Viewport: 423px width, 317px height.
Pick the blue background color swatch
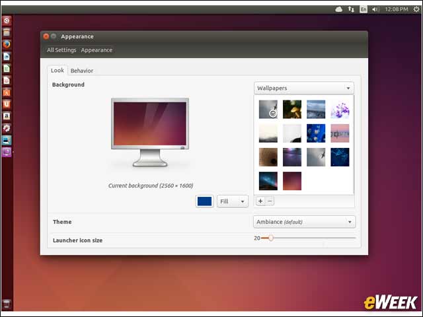[204, 201]
